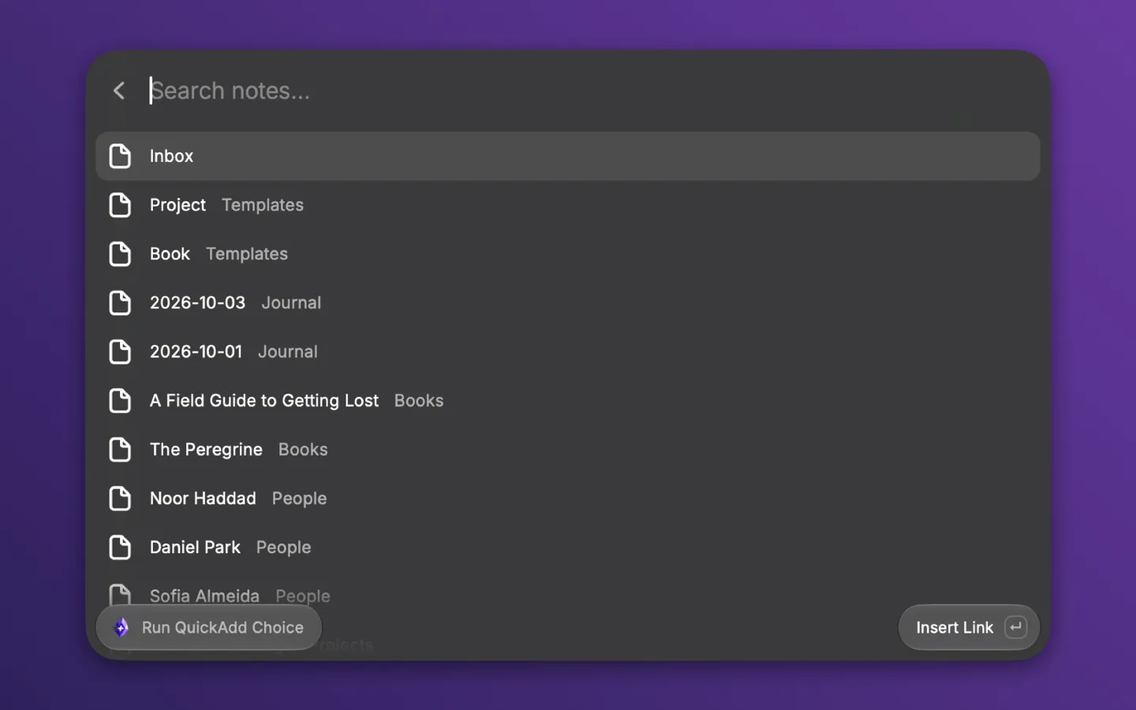Click the file icon beside Noor Haddad
Screen dimensions: 1136x710
click(120, 499)
